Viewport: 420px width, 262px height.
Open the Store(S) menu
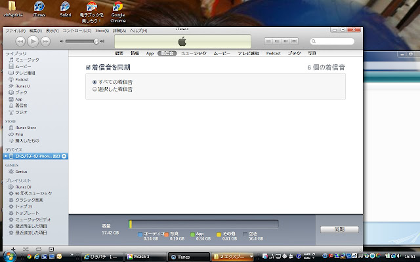[x=102, y=31]
